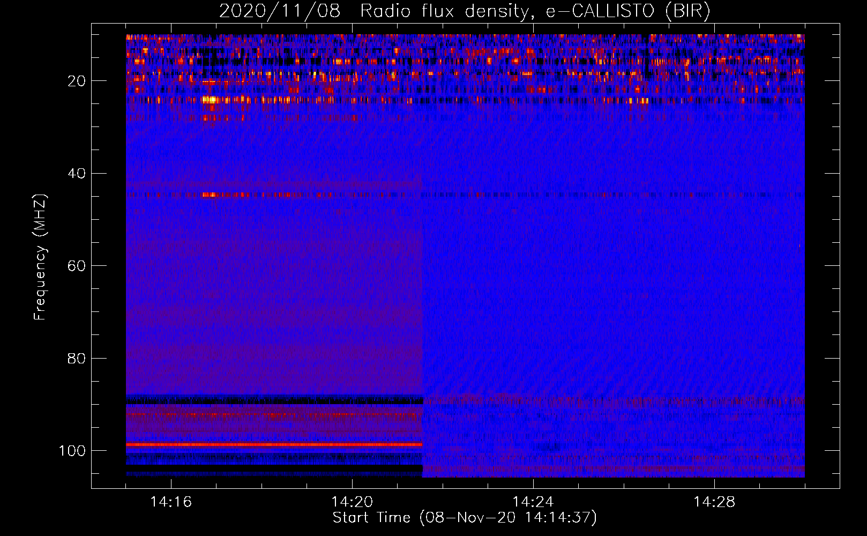Click the "Start Time (08-Nov-20 14:14:37)" axis label
Image resolution: width=867 pixels, height=536 pixels.
click(x=465, y=518)
